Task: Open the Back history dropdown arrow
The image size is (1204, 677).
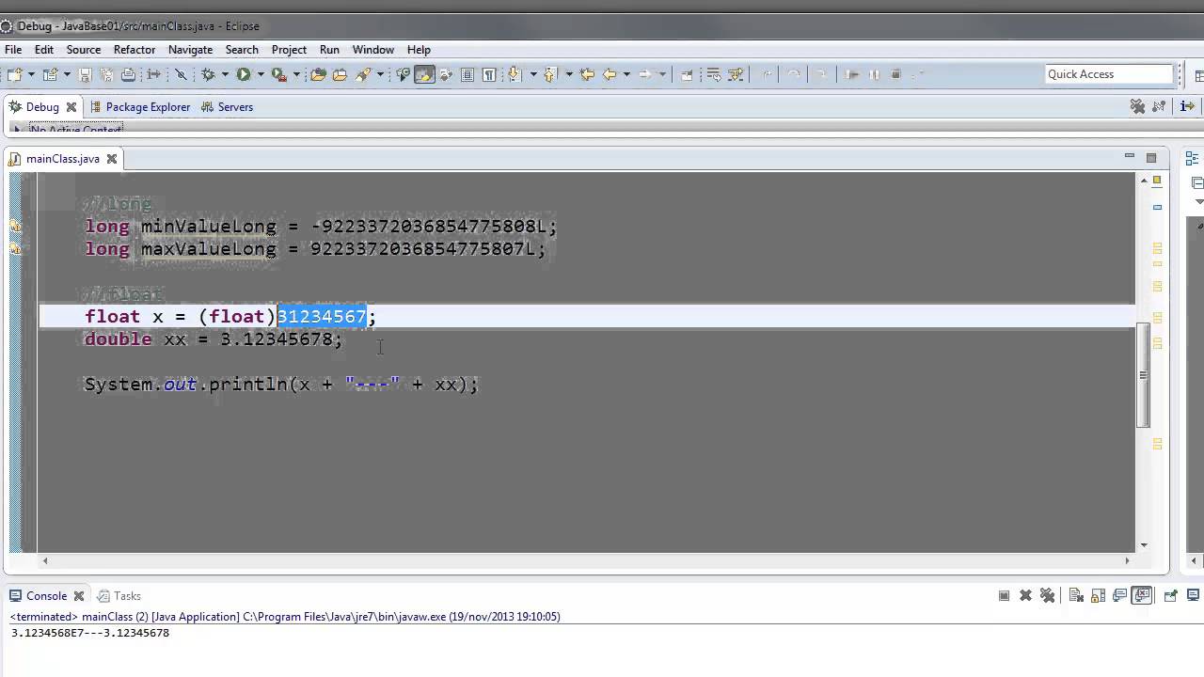Action: point(626,74)
